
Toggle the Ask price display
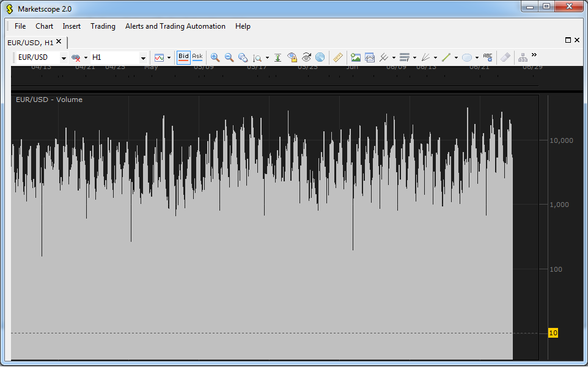tap(197, 57)
